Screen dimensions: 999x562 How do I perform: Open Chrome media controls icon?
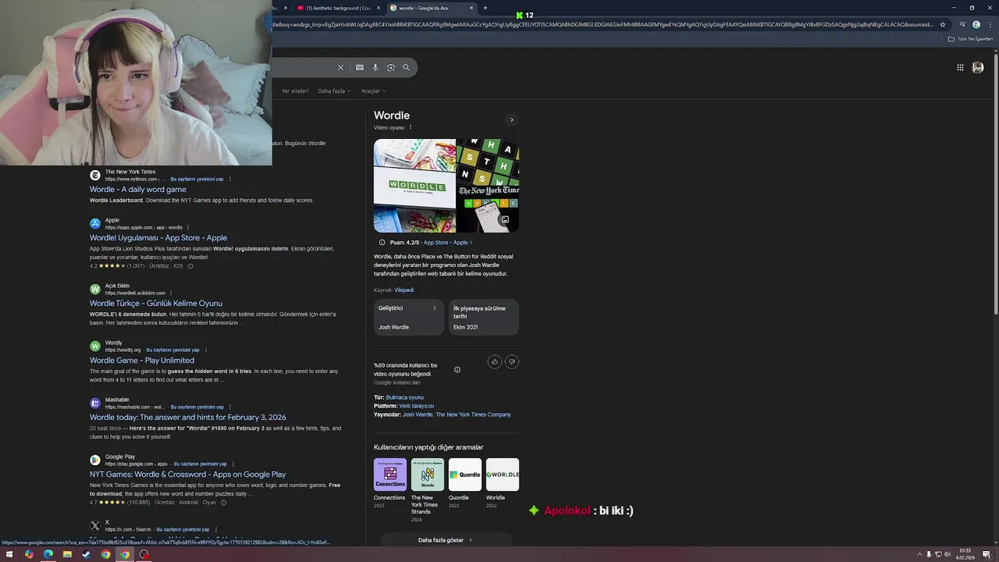tap(962, 24)
